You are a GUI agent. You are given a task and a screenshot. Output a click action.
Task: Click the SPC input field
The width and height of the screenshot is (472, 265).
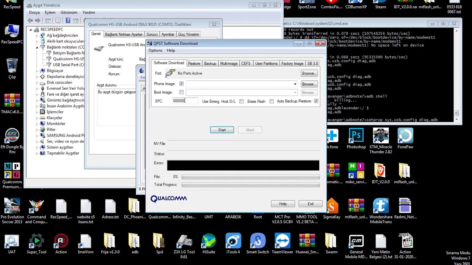pos(185,101)
